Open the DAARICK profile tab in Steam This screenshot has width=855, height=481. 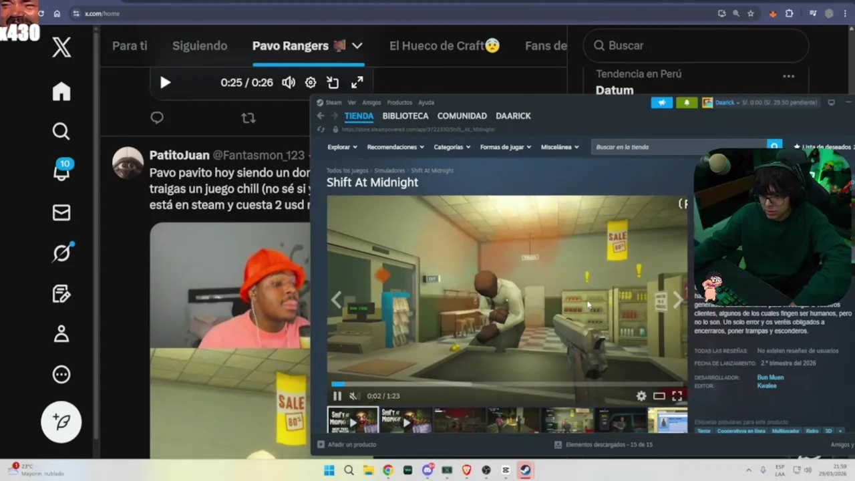click(513, 116)
